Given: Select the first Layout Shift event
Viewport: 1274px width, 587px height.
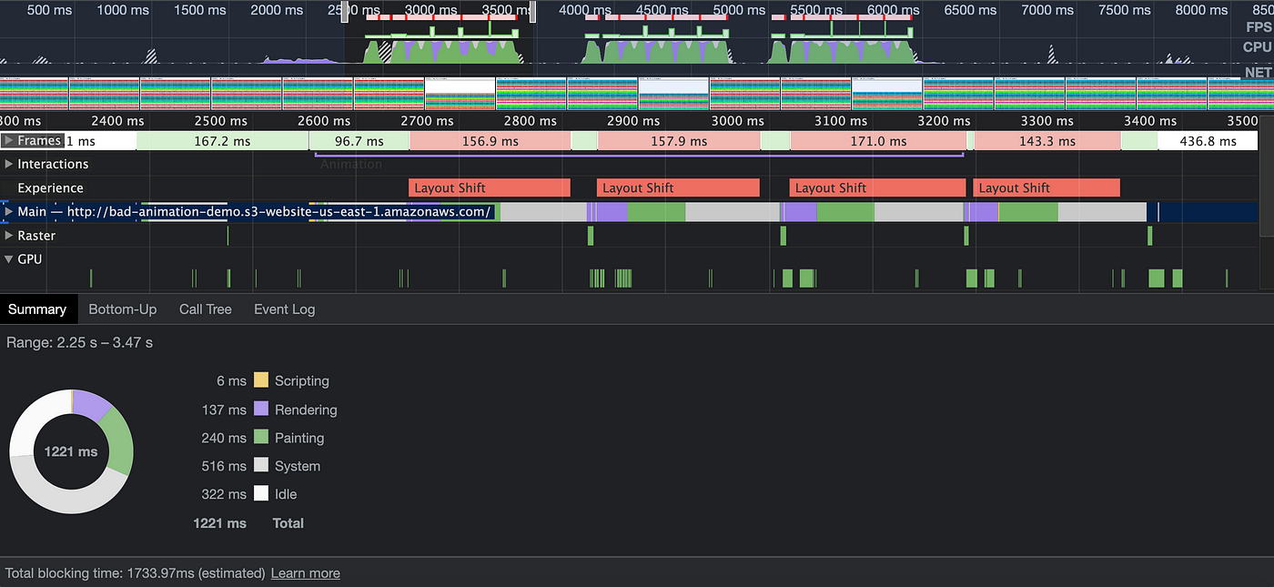Looking at the screenshot, I should click(489, 187).
